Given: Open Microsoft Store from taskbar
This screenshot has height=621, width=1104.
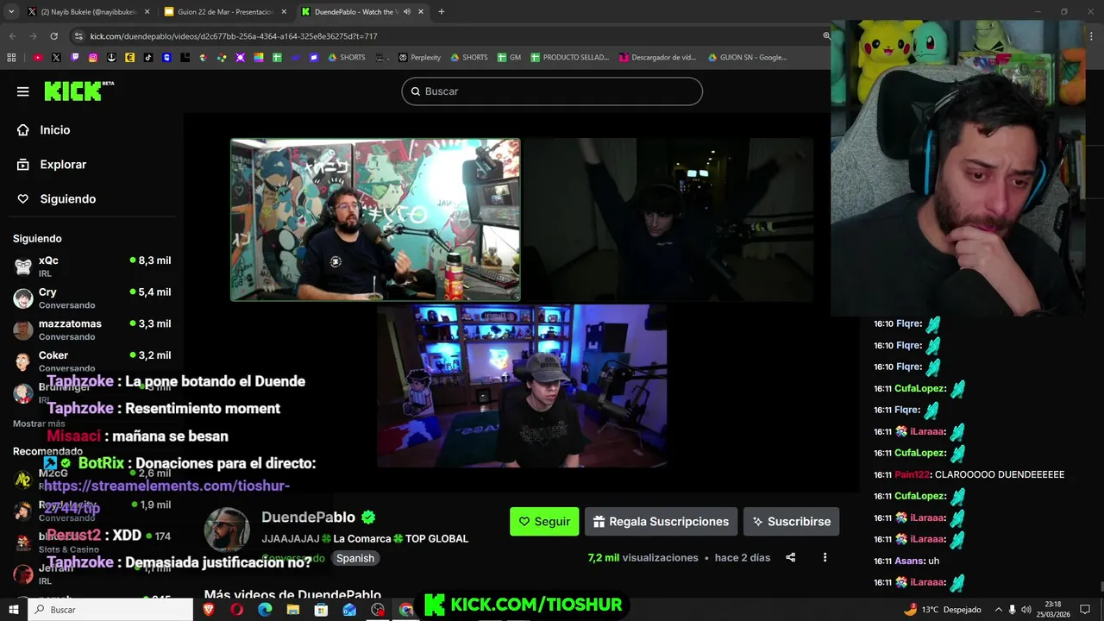Looking at the screenshot, I should pos(321,610).
